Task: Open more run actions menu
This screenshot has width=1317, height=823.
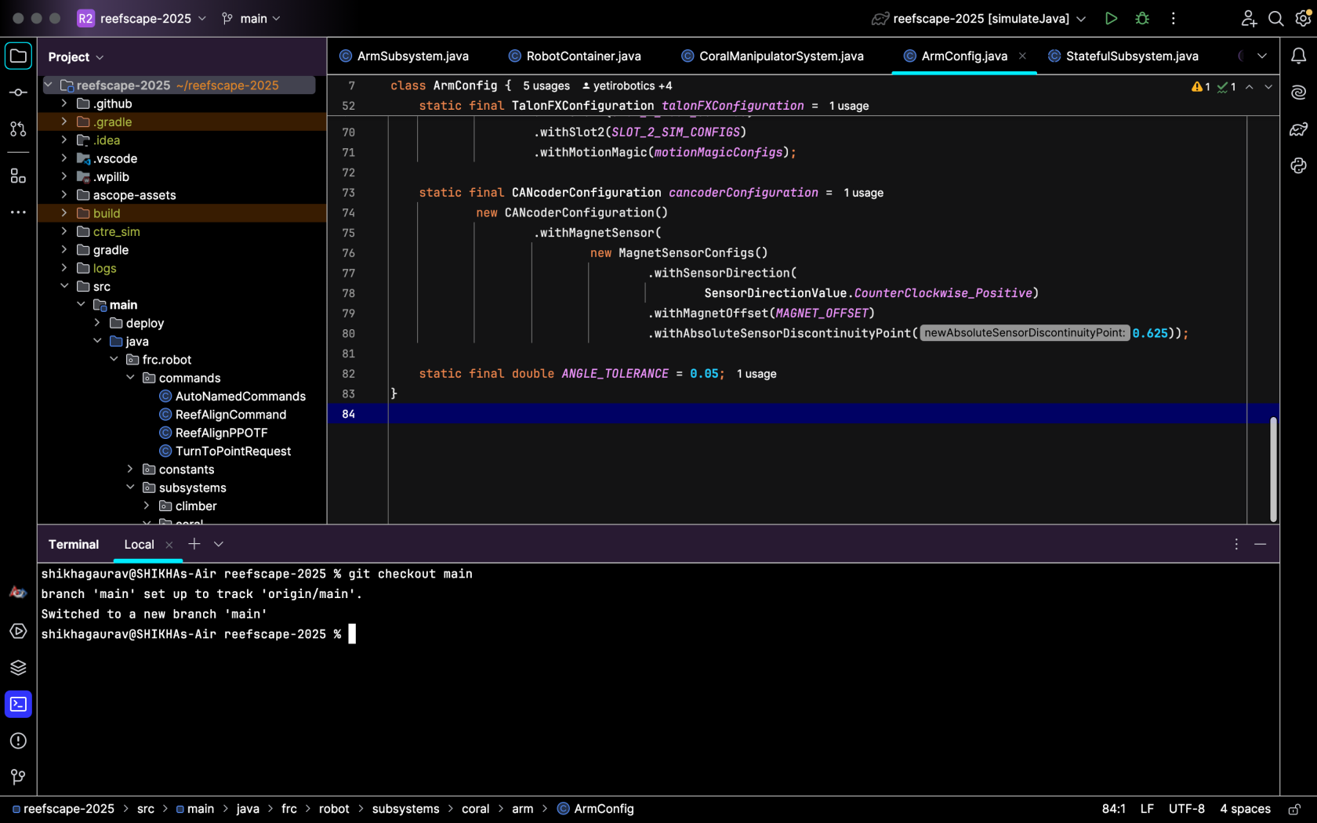Action: click(1174, 18)
